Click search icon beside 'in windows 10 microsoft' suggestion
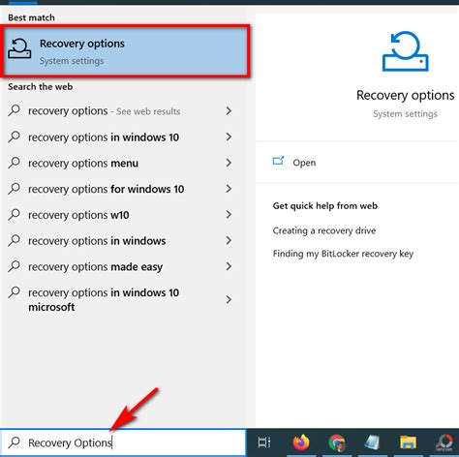Image resolution: width=459 pixels, height=457 pixels. coord(14,292)
